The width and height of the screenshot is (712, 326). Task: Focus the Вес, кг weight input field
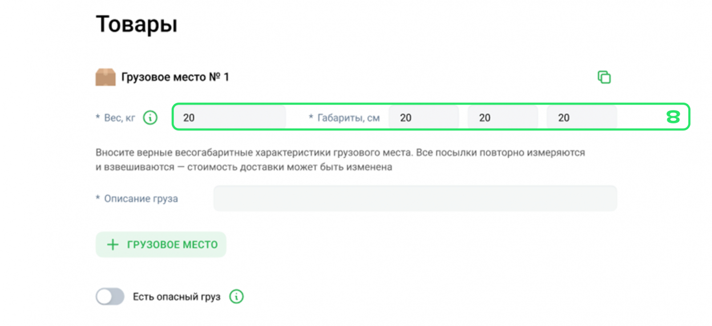pyautogui.click(x=230, y=118)
